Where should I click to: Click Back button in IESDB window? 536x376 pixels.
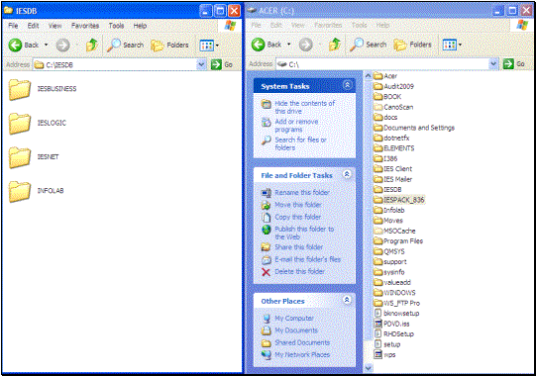tap(23, 46)
